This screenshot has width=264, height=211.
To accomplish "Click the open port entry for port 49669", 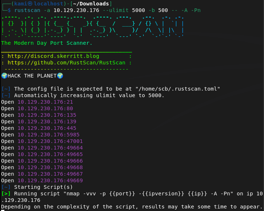I will (50, 180).
